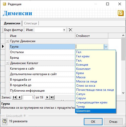Click the yellow logo icon beside Дименсии header
This screenshot has height=127, width=126.
121,13
